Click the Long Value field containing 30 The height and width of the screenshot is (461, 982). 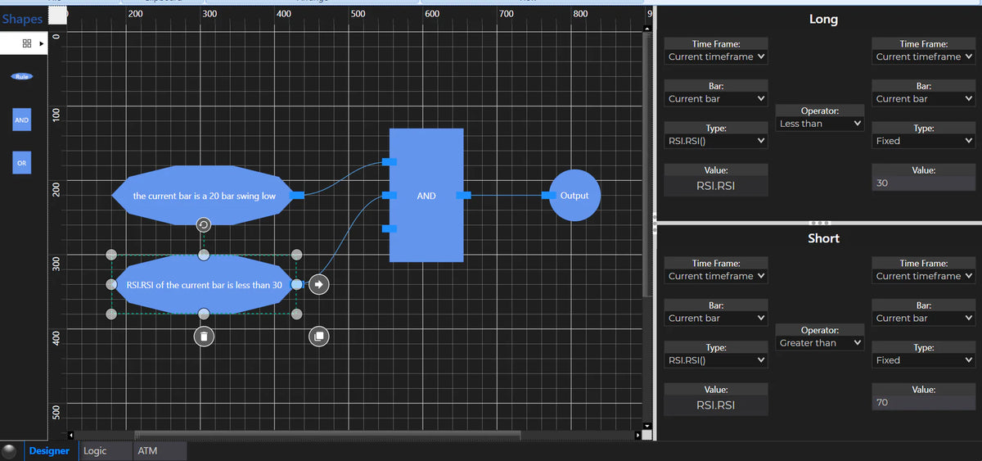pos(924,183)
